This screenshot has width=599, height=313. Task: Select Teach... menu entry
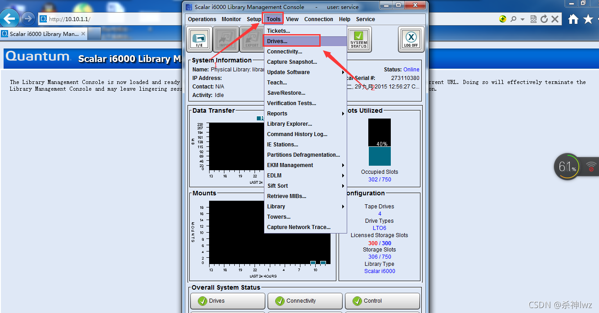[305, 83]
